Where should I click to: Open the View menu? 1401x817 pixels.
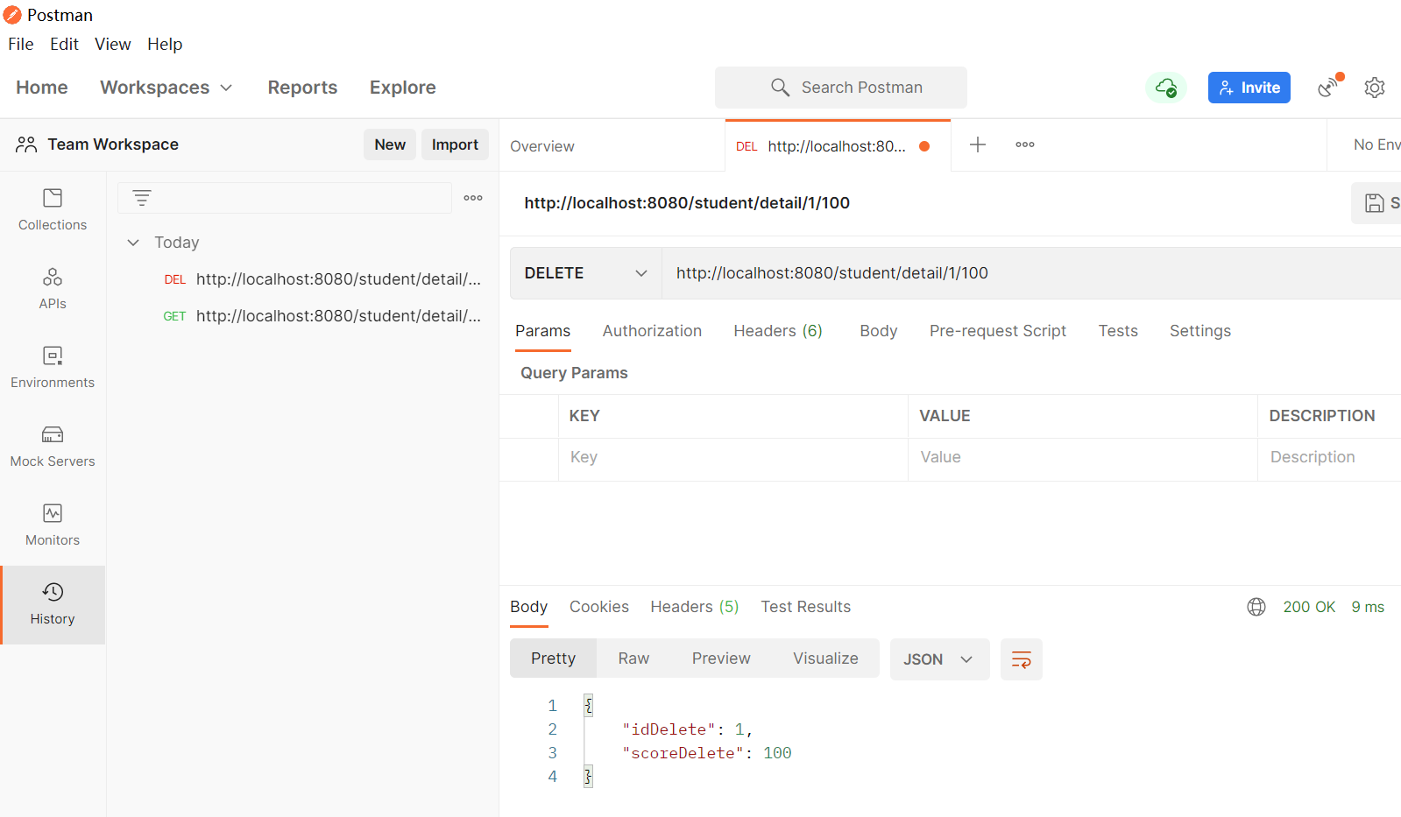[x=113, y=44]
